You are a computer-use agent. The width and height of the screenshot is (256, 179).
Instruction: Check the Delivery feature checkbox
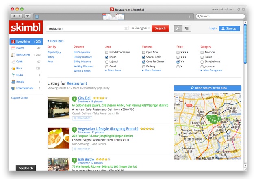(x=143, y=66)
